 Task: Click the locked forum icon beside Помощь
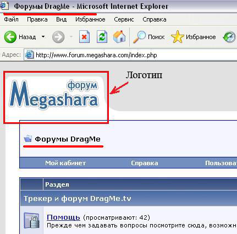[31, 220]
